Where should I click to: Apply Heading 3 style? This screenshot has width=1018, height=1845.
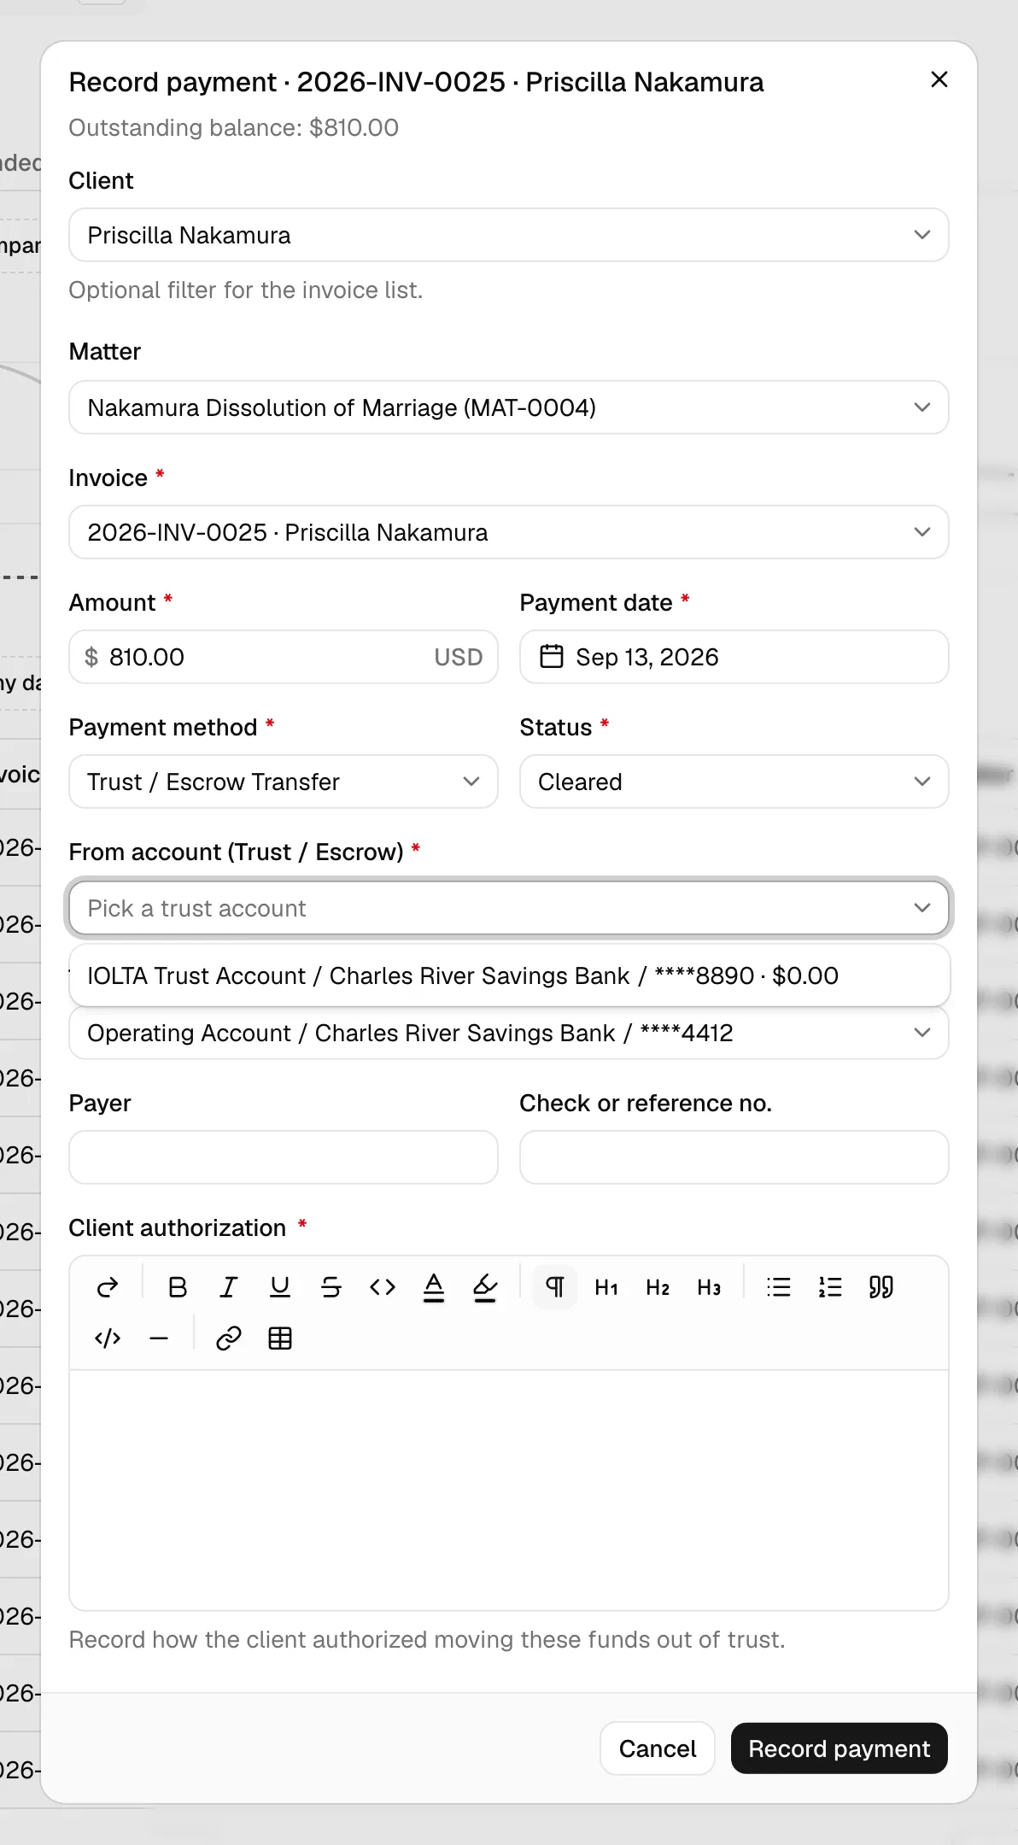pos(709,1287)
